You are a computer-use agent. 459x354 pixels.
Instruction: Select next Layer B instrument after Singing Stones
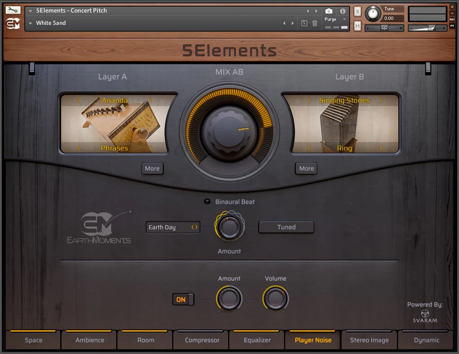tap(381, 100)
